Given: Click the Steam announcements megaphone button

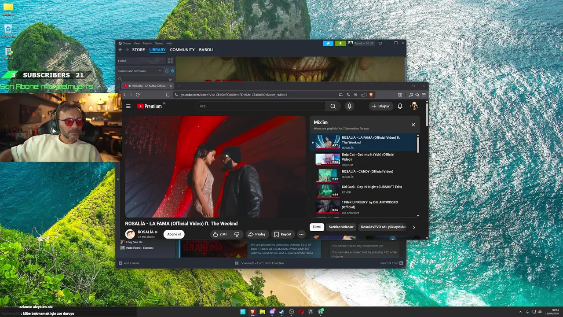Looking at the screenshot, I should pos(328,43).
